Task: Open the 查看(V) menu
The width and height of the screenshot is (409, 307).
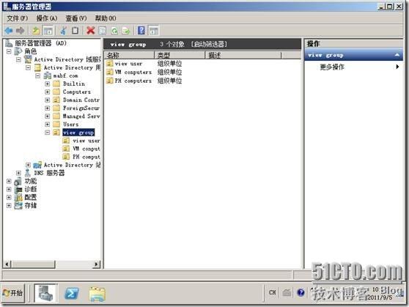Action: pyautogui.click(x=76, y=18)
